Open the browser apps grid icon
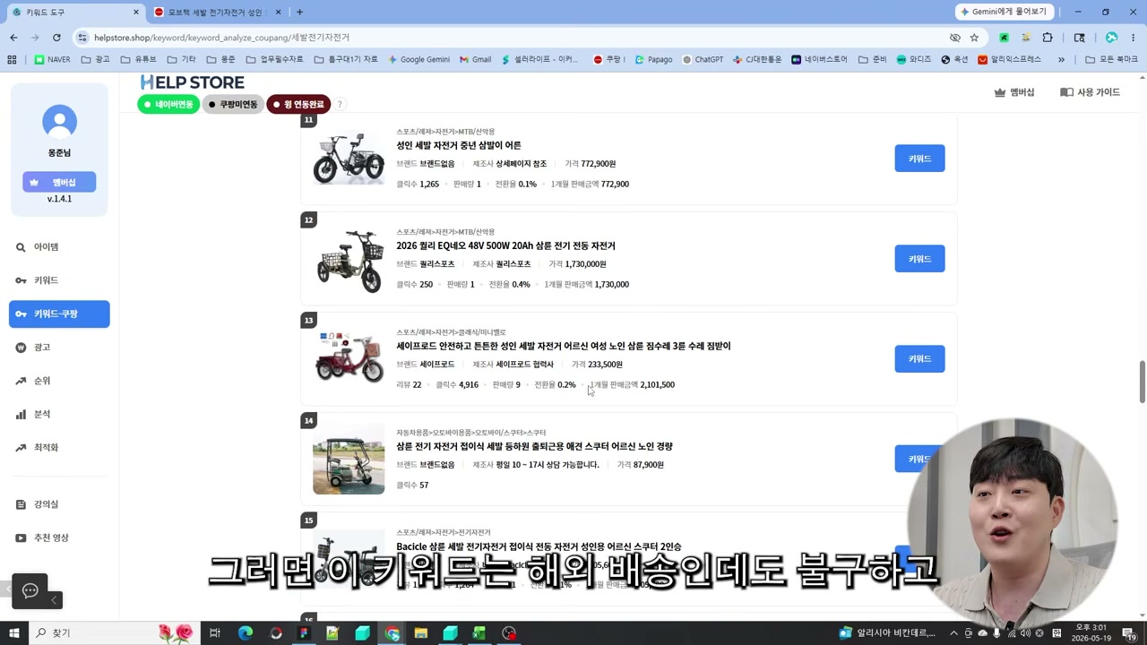1147x645 pixels. 12,59
